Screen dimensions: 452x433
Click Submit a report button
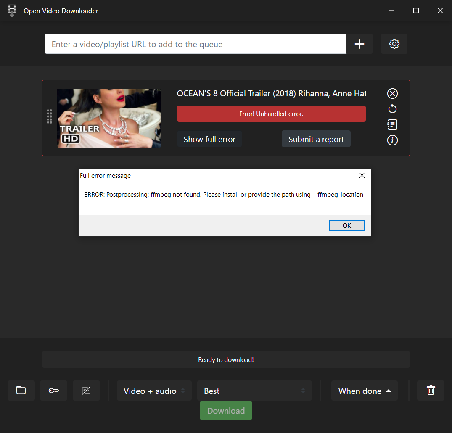pos(316,139)
